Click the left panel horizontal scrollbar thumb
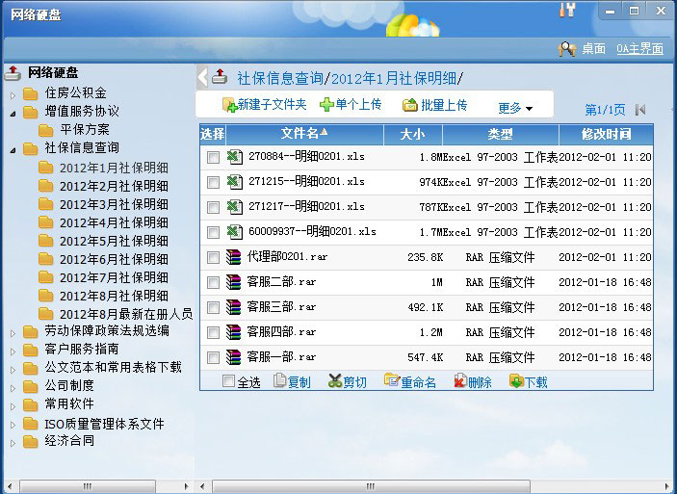677x494 pixels. (88, 486)
